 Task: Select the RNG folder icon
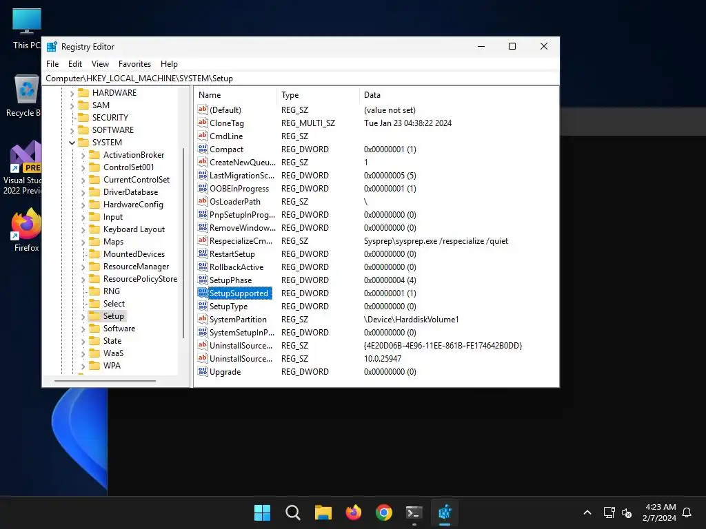point(94,291)
